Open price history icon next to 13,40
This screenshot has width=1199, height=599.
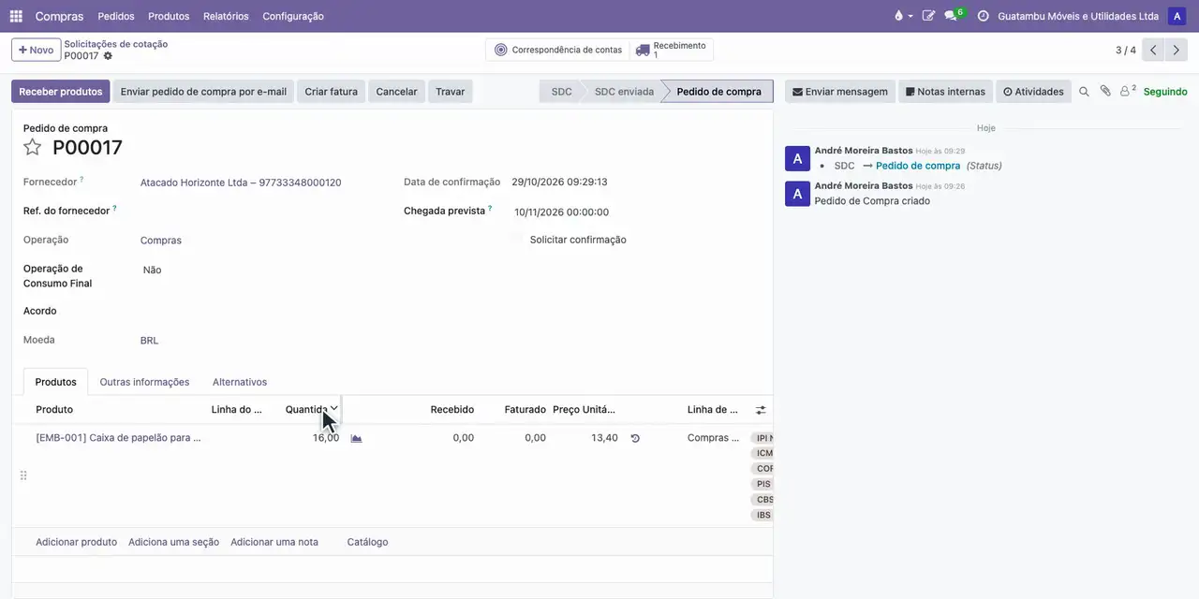[x=635, y=438]
